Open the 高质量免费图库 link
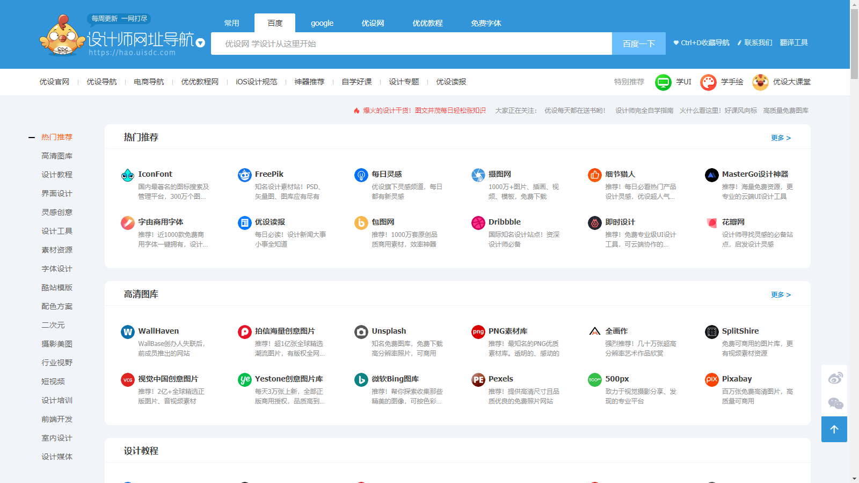The height and width of the screenshot is (483, 859). 786,111
